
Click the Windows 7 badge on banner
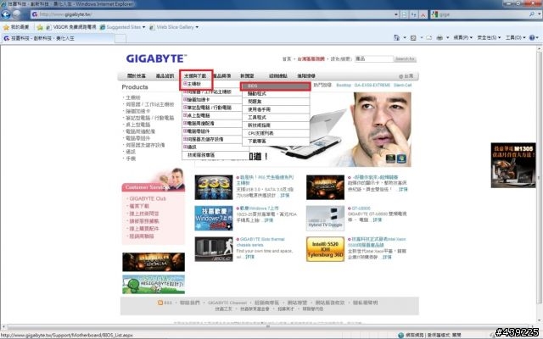point(401,158)
